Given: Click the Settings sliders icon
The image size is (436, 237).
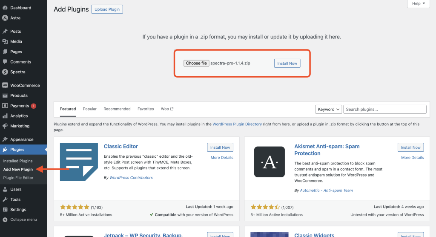Looking at the screenshot, I should click(5, 209).
